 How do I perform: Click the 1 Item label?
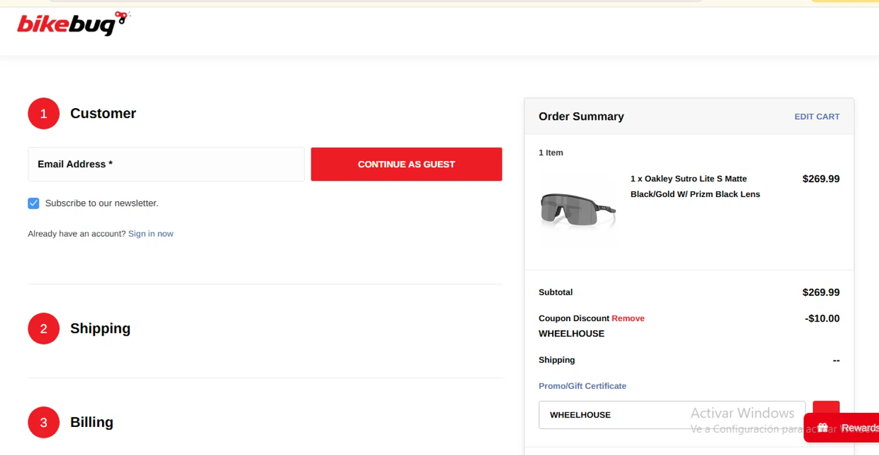click(551, 153)
